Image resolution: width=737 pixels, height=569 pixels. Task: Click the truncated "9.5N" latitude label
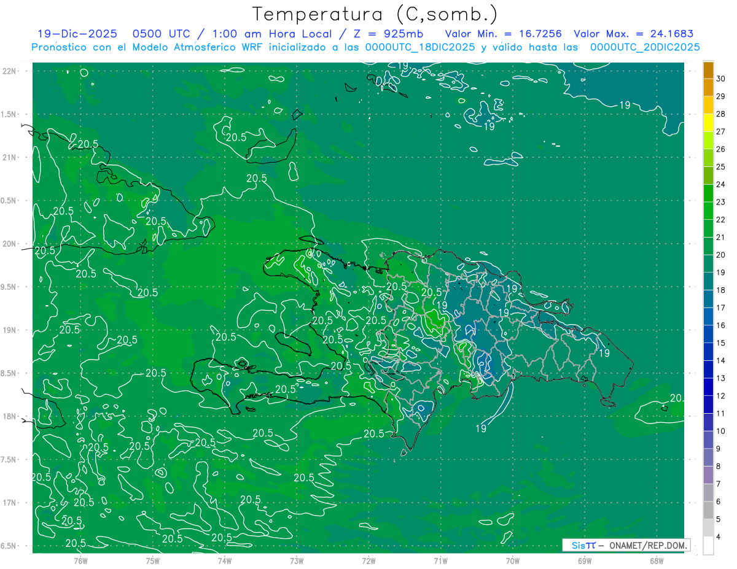[x=9, y=287]
